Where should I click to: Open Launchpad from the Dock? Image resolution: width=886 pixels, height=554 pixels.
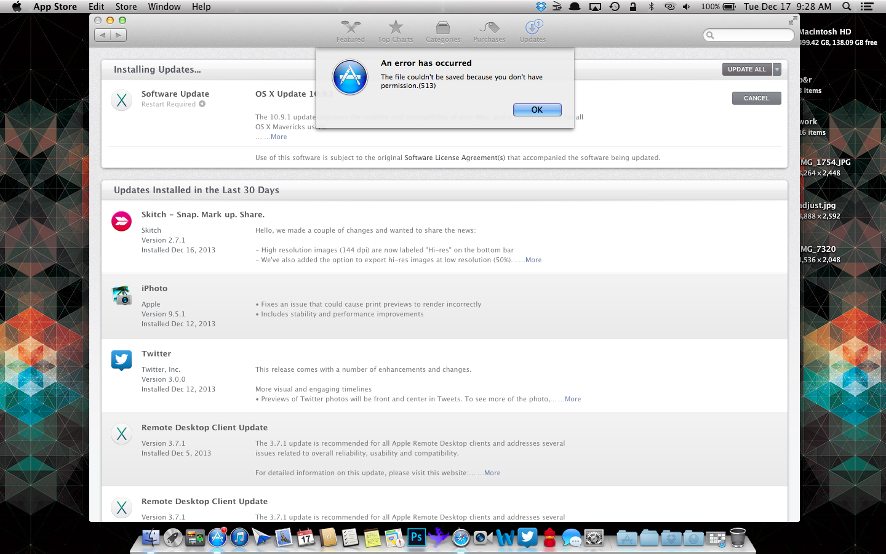click(x=173, y=537)
